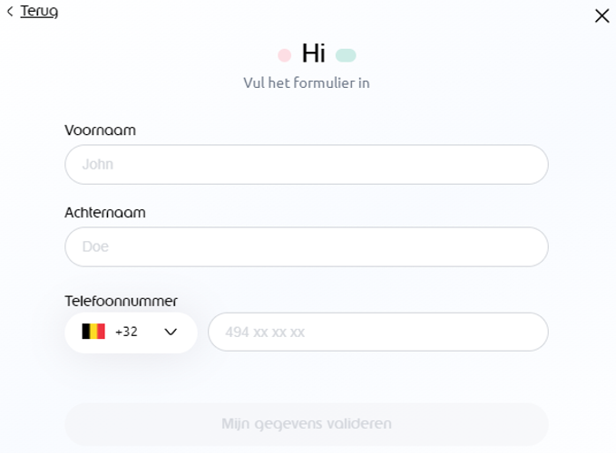Follow the Terug link
616x453 pixels.
point(39,12)
